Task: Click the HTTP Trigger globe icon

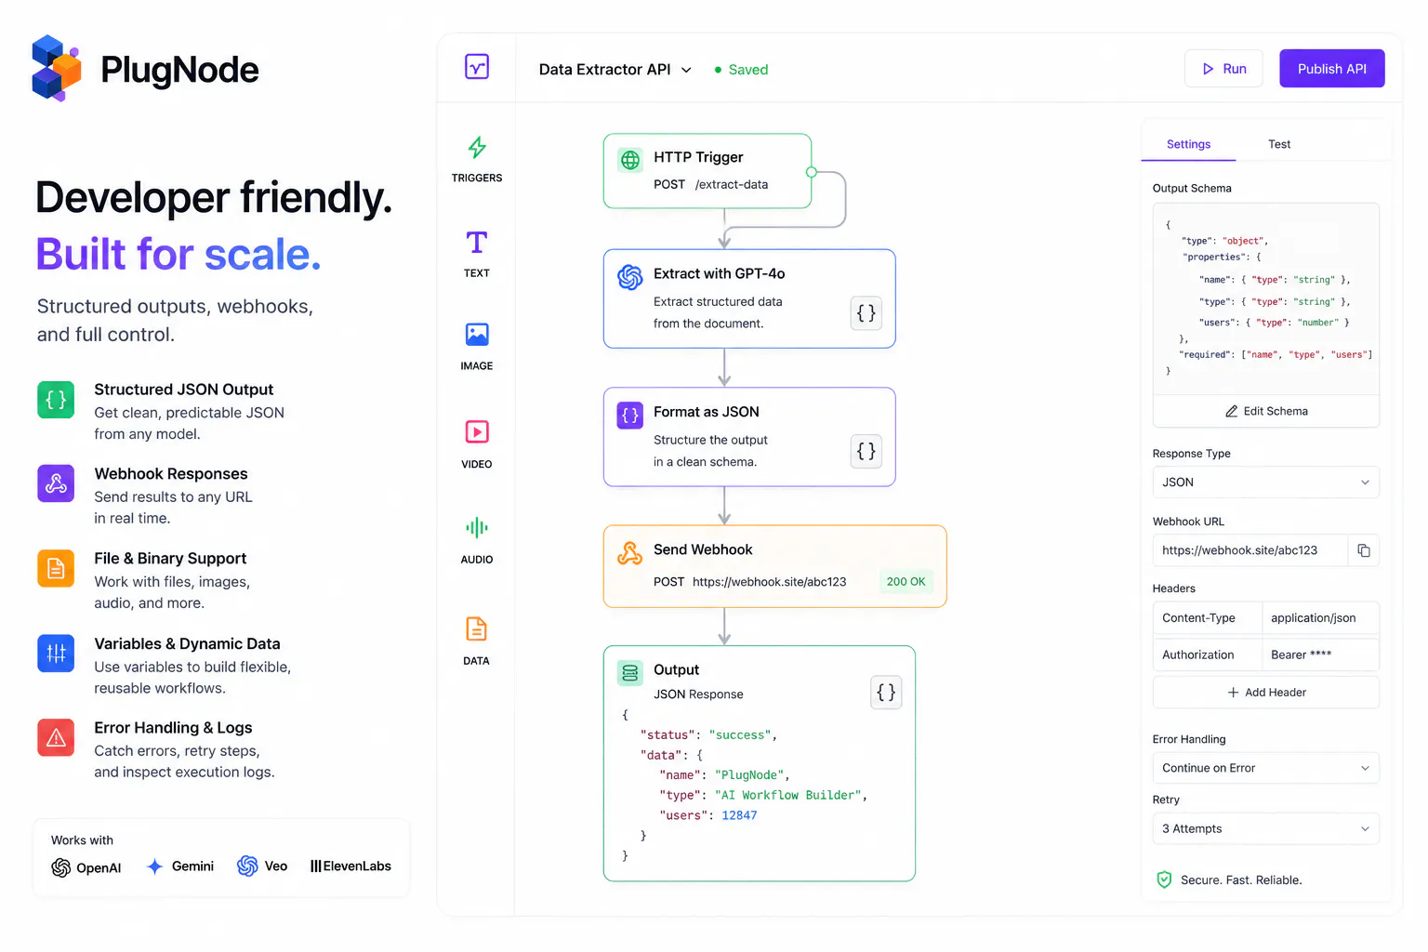Action: click(x=630, y=160)
